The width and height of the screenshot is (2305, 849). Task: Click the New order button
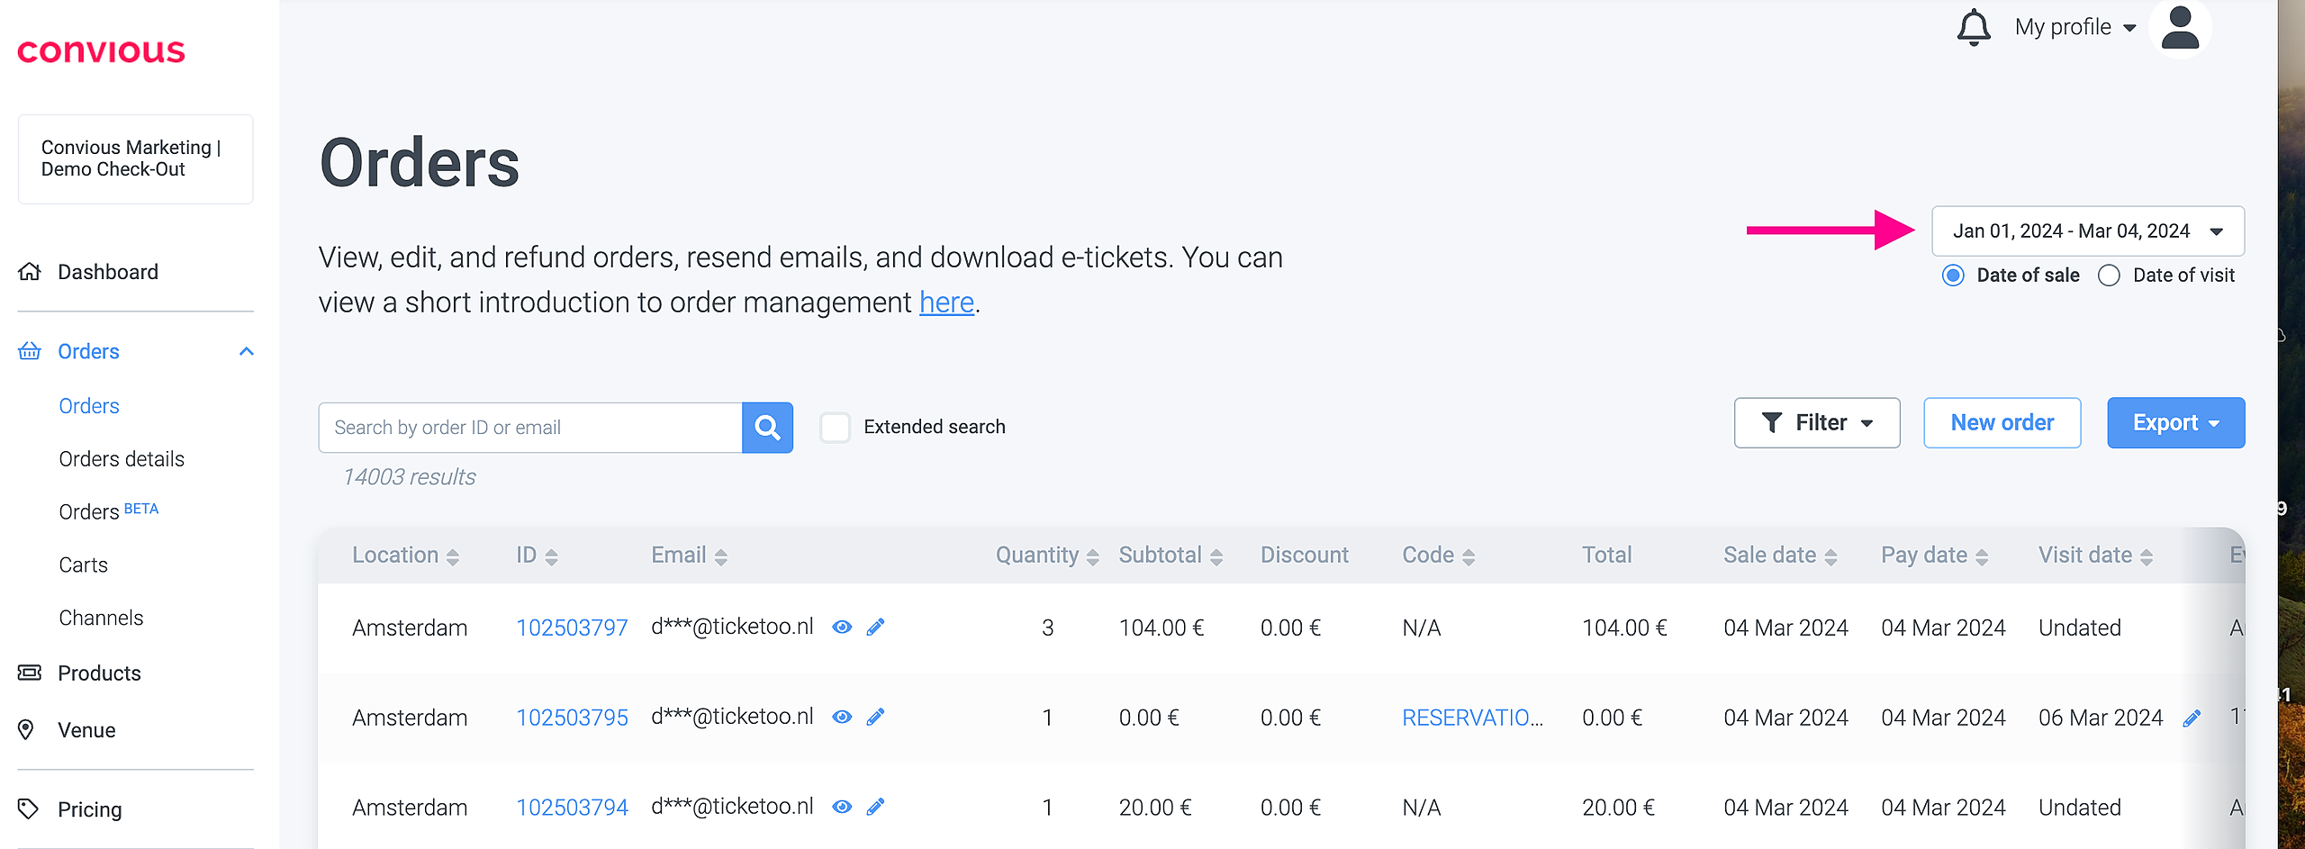point(2002,423)
